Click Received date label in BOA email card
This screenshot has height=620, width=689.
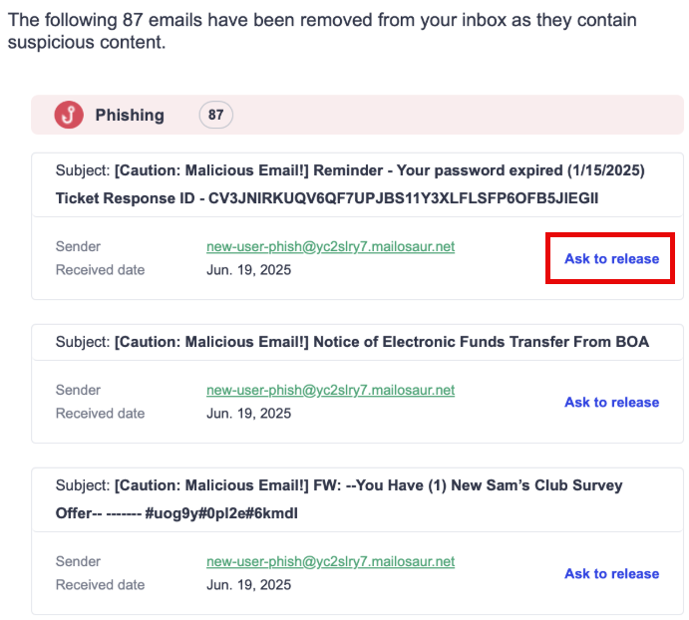[x=100, y=414]
